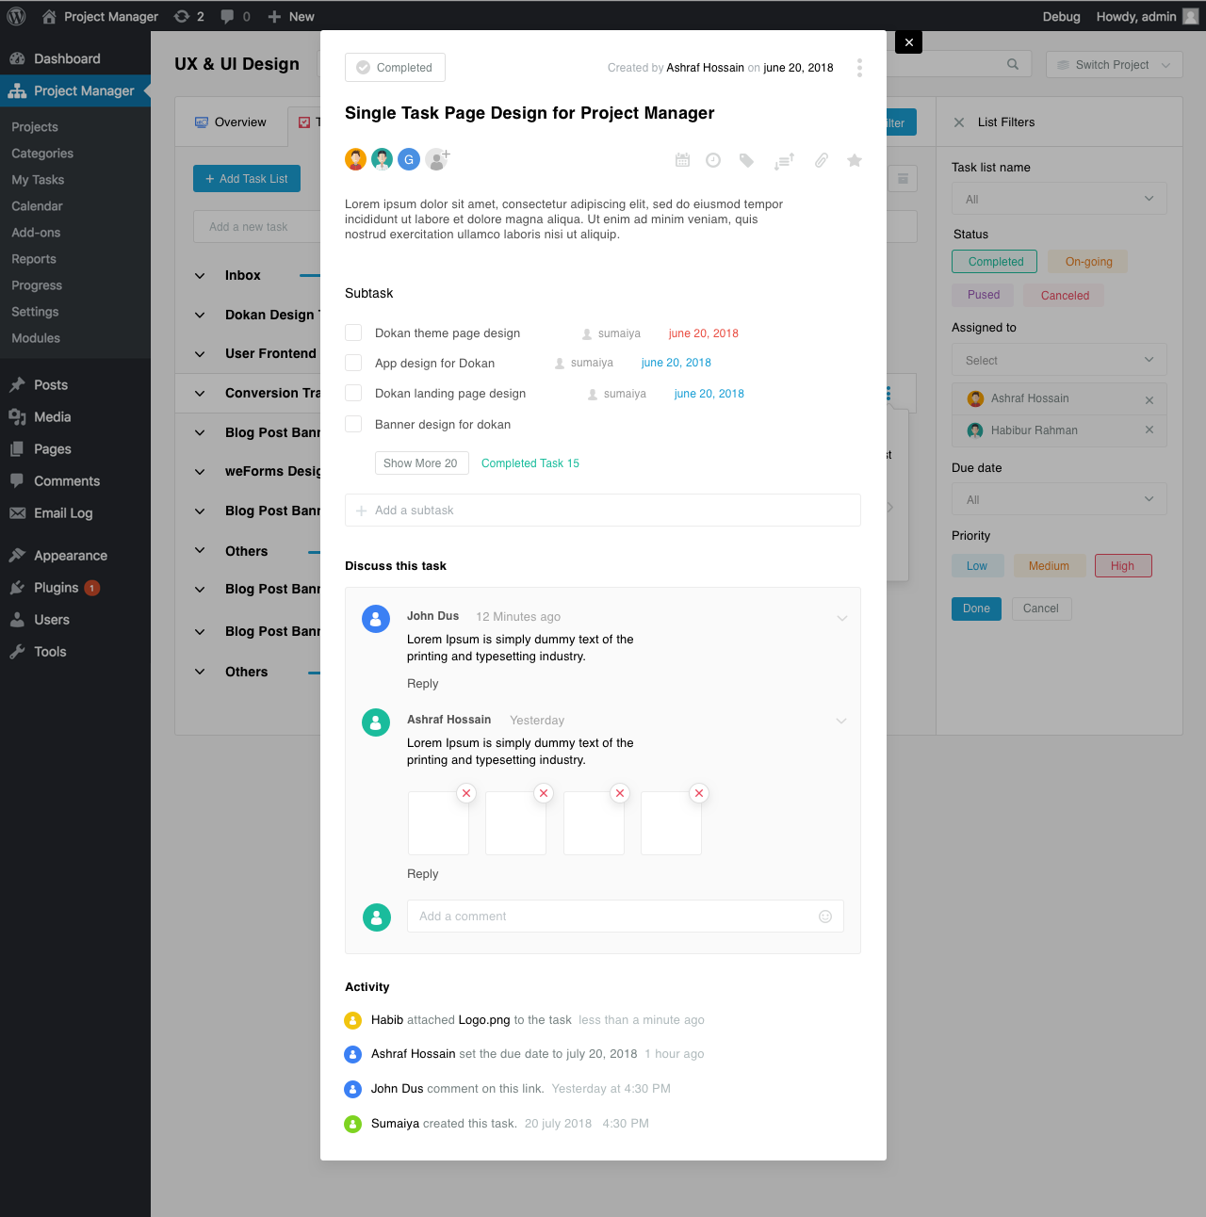Open the Assigned to Select dropdown
Image resolution: width=1206 pixels, height=1217 pixels.
click(x=1059, y=360)
